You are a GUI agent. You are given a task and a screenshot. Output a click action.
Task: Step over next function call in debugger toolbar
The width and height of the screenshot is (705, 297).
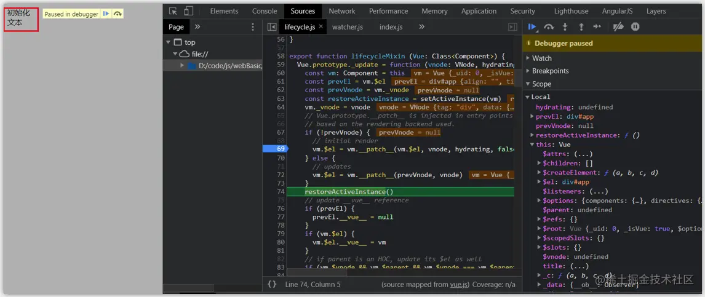tap(549, 26)
